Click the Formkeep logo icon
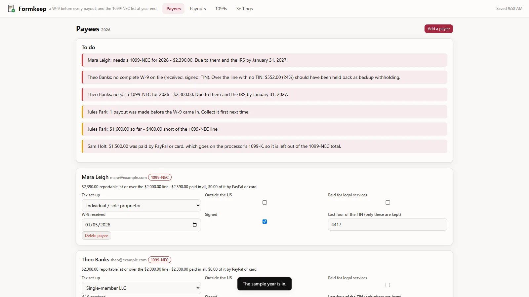Screen dimensions: 529x297 pyautogui.click(x=11, y=9)
